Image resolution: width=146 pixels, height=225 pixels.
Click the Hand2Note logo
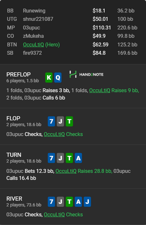point(87,74)
